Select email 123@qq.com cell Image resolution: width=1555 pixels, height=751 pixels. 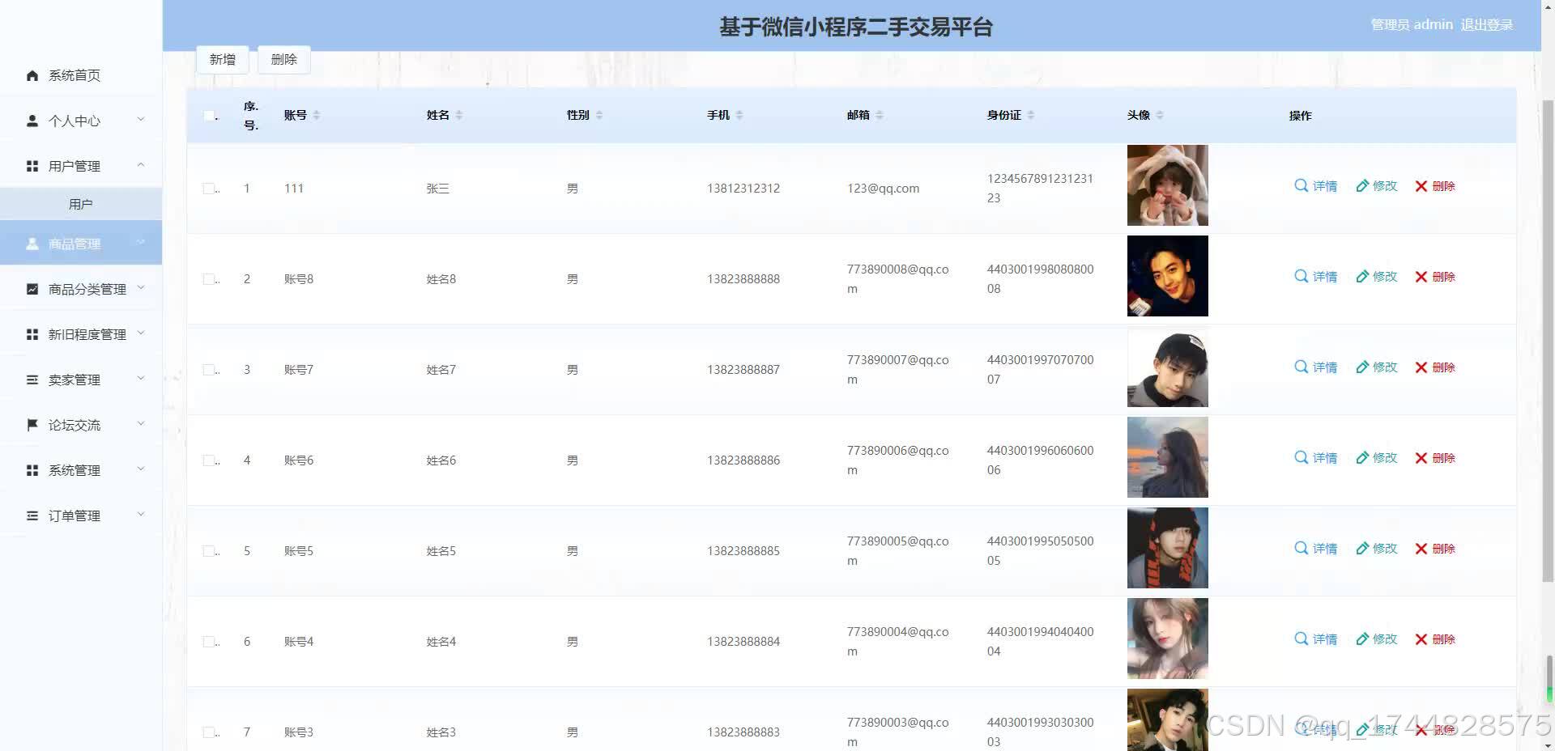(x=883, y=189)
